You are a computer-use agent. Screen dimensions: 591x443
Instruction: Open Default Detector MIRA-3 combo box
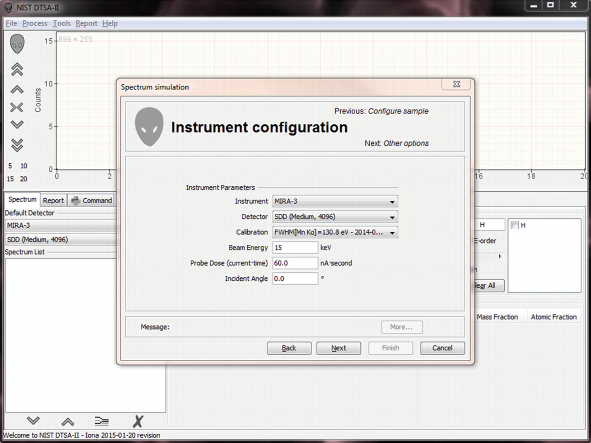point(61,225)
